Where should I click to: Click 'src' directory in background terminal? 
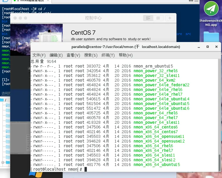pos(188,34)
